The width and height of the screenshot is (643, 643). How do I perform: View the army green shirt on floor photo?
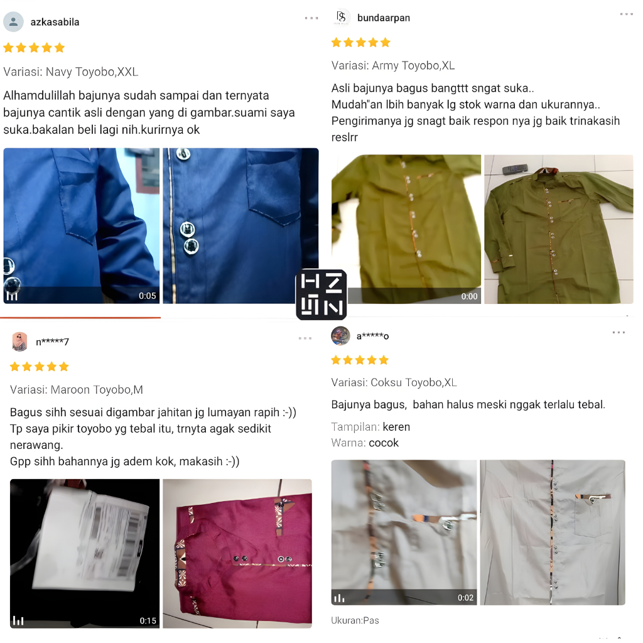(x=558, y=229)
